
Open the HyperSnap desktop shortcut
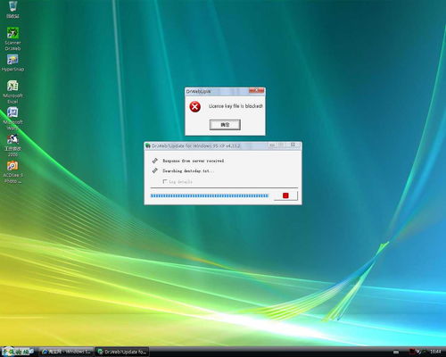coord(12,63)
